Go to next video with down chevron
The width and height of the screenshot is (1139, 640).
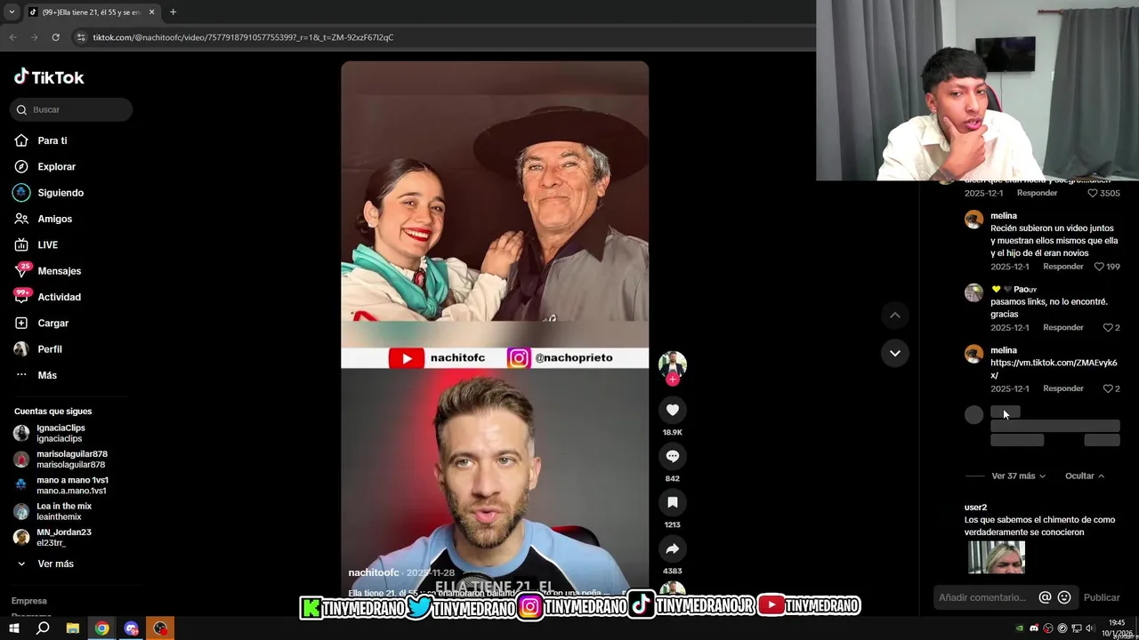pyautogui.click(x=894, y=353)
